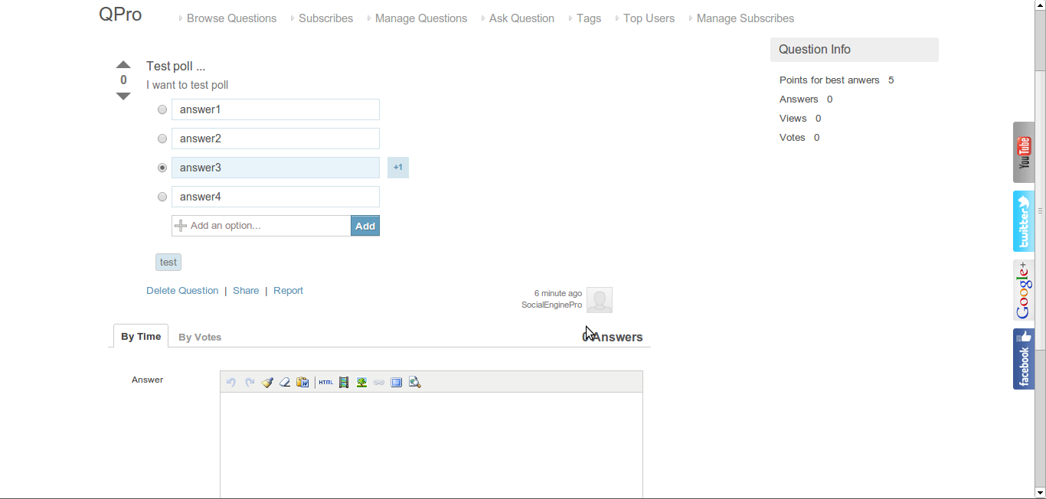This screenshot has height=499, width=1046.
Task: Open the Twitter side tab
Action: [x=1024, y=221]
